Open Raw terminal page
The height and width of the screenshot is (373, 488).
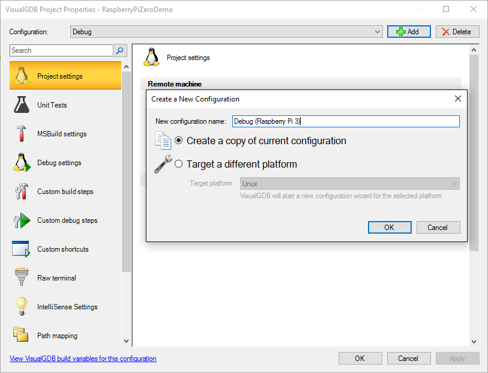point(65,278)
